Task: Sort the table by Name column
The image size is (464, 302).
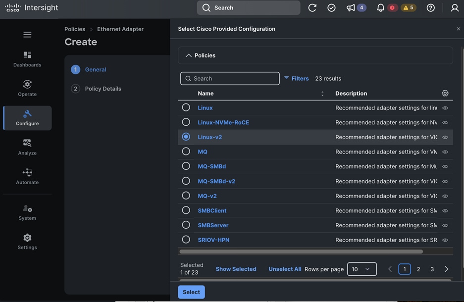Action: [x=322, y=94]
